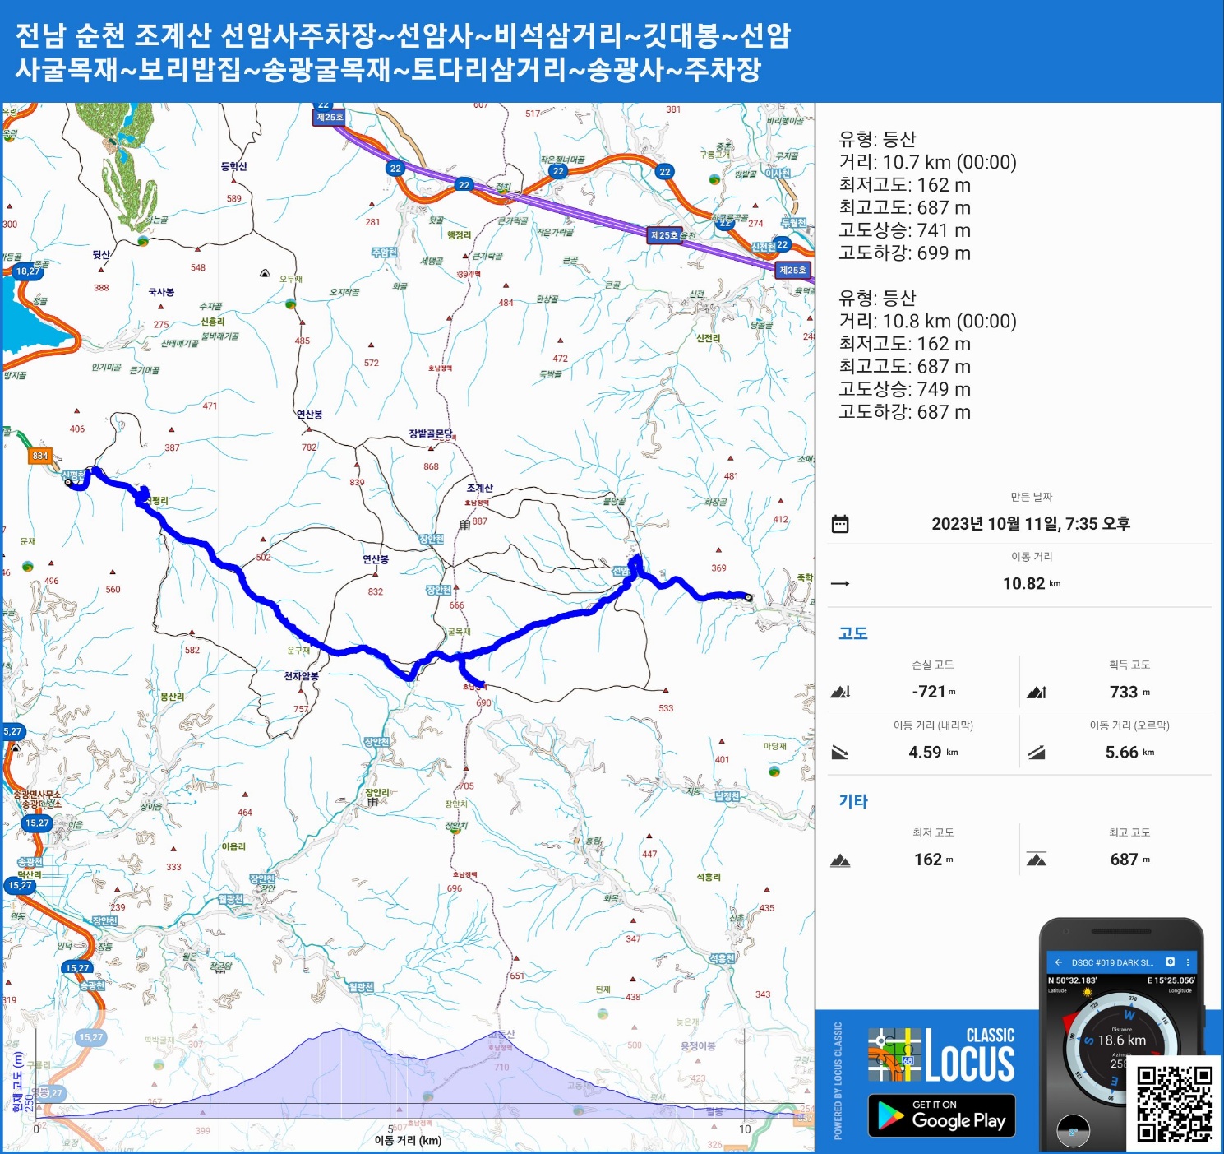Click the QR code image
Screen dimensions: 1224x1154
point(1175,1104)
